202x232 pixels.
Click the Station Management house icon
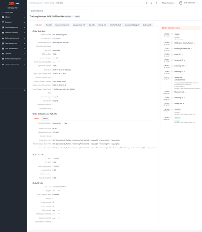tap(3, 38)
